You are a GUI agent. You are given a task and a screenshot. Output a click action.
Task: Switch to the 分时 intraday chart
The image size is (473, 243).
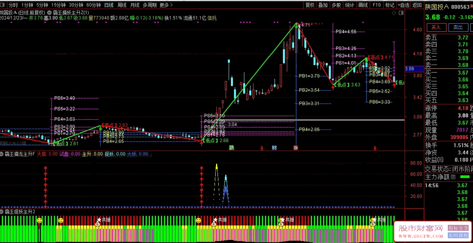tap(13, 5)
